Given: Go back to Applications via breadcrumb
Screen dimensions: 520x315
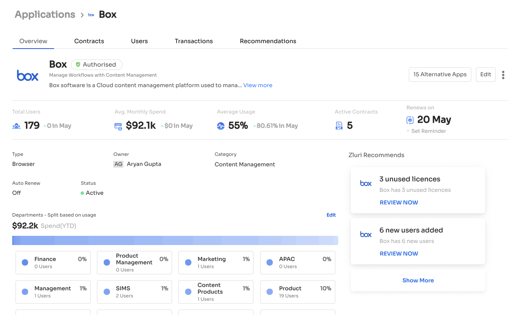Looking at the screenshot, I should pyautogui.click(x=45, y=14).
